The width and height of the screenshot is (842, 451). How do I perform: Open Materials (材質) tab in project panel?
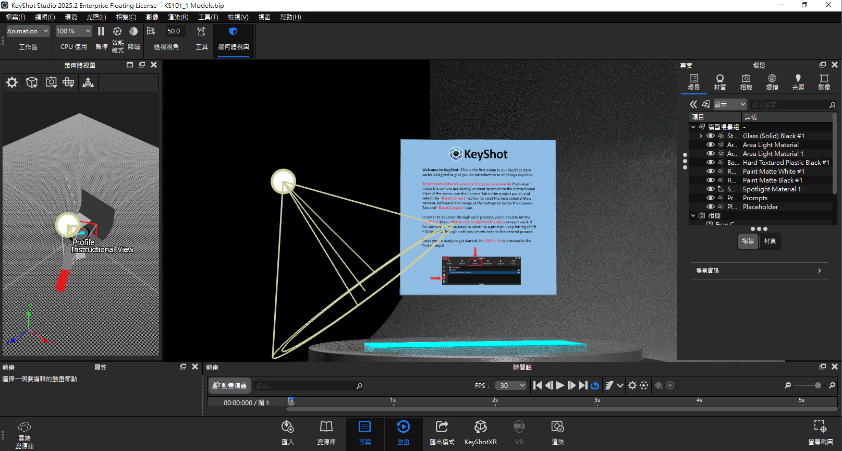click(x=720, y=82)
